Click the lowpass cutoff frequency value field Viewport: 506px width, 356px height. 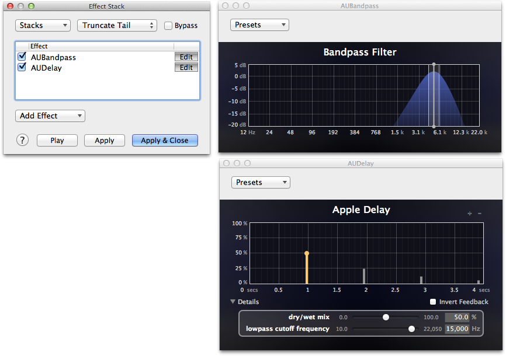pos(457,329)
